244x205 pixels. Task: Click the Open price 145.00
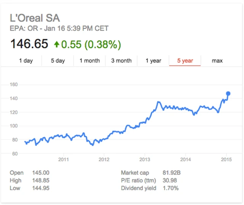coord(41,173)
